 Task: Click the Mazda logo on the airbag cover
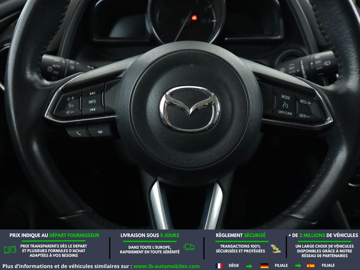pos(189,109)
